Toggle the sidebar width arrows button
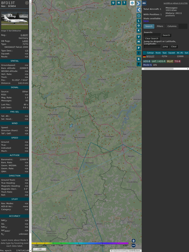This screenshot has width=189, height=252. coord(144,3)
